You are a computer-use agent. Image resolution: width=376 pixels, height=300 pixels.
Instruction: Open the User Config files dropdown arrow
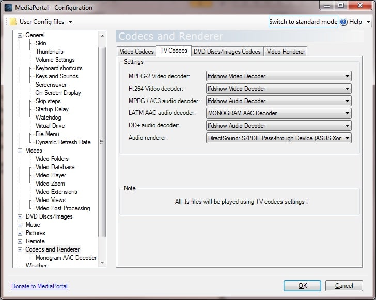pyautogui.click(x=70, y=22)
